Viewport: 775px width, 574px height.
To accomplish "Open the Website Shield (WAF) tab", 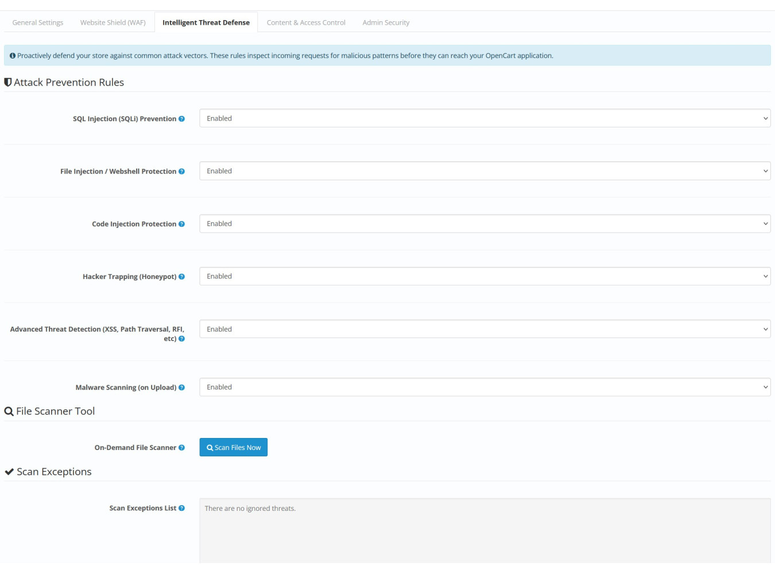I will [113, 22].
